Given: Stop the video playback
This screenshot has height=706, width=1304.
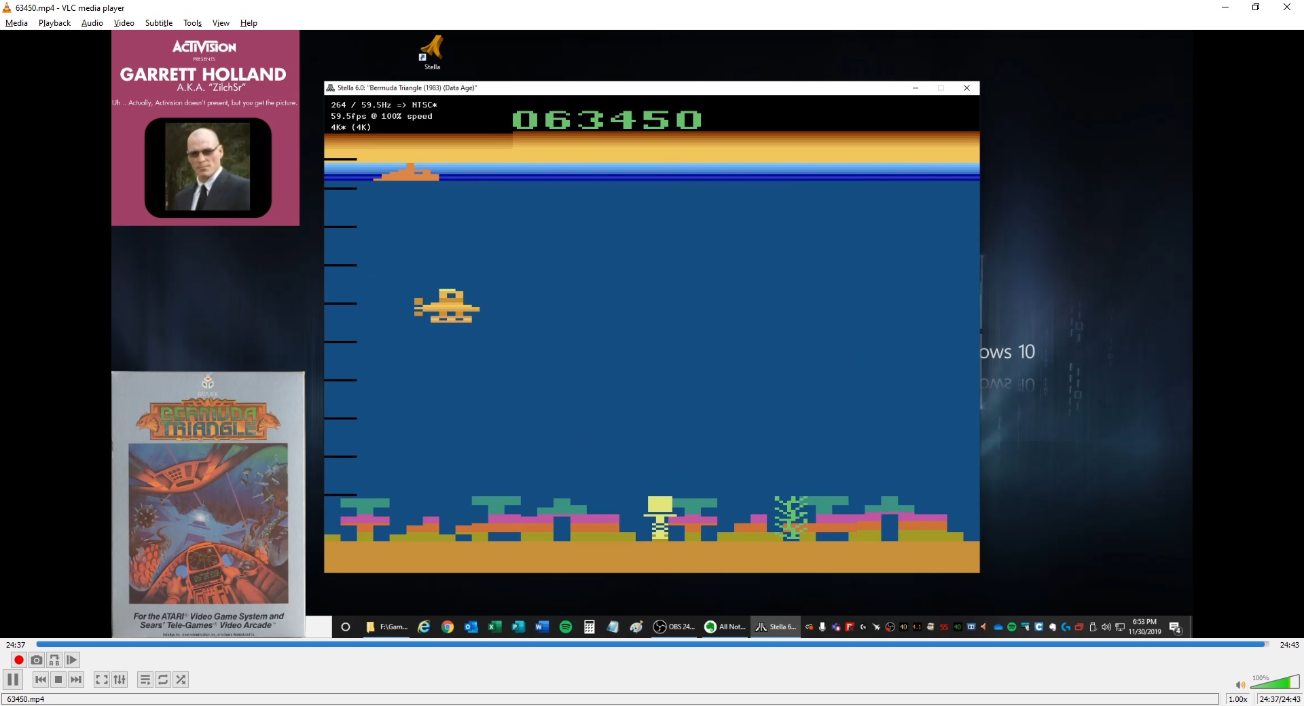Looking at the screenshot, I should [x=58, y=680].
